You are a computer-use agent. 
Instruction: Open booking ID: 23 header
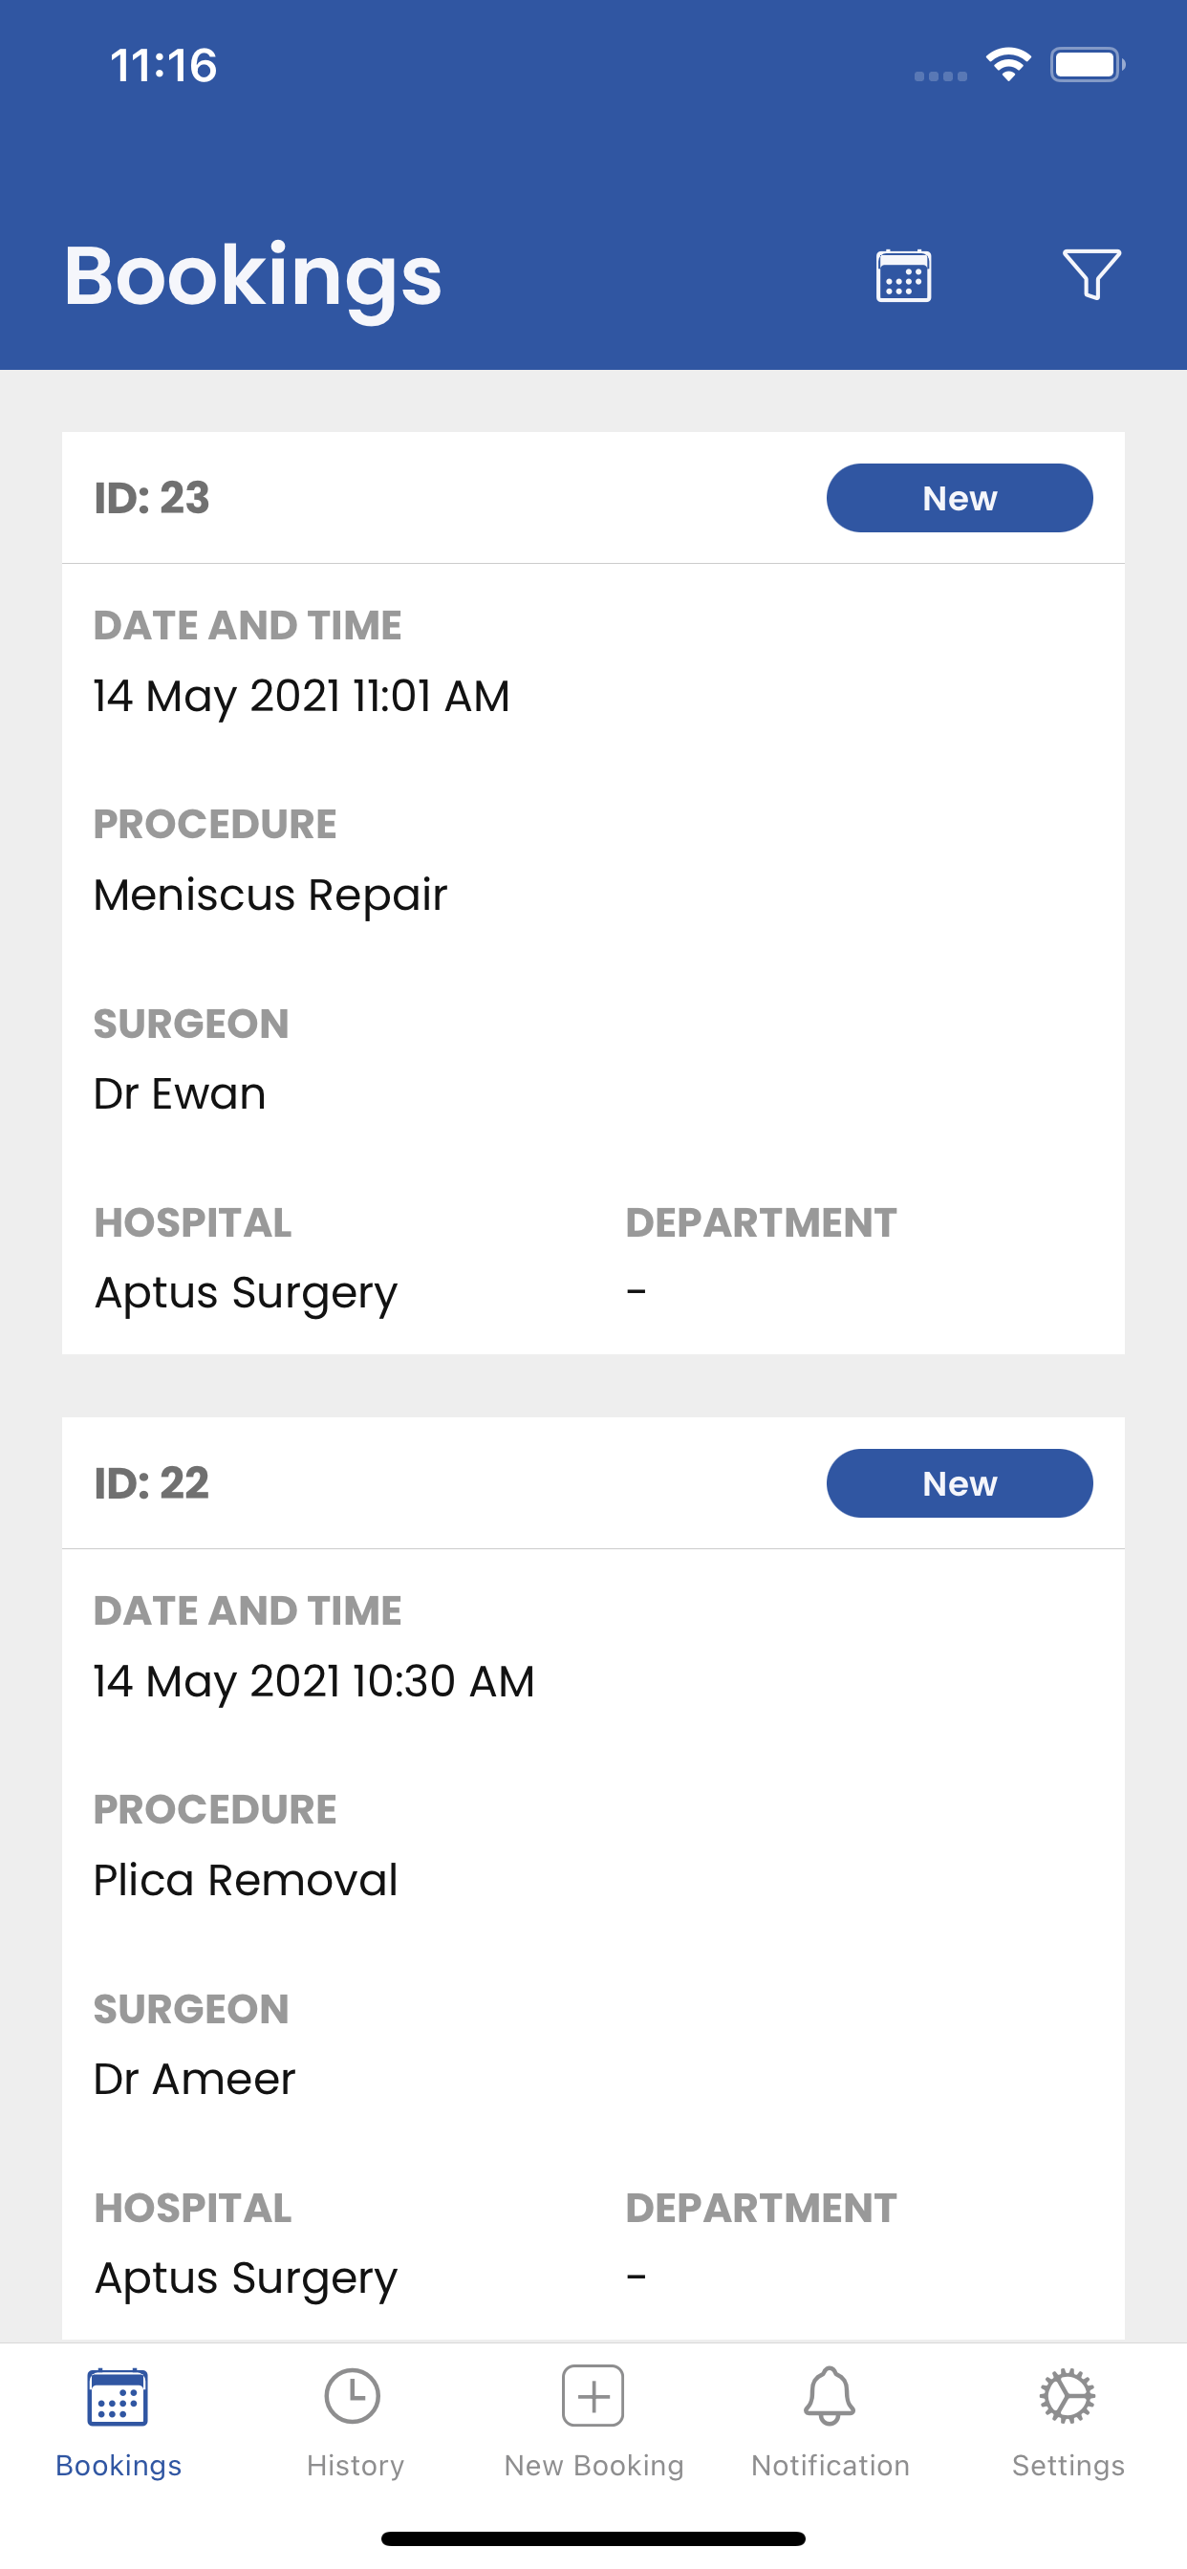[152, 498]
